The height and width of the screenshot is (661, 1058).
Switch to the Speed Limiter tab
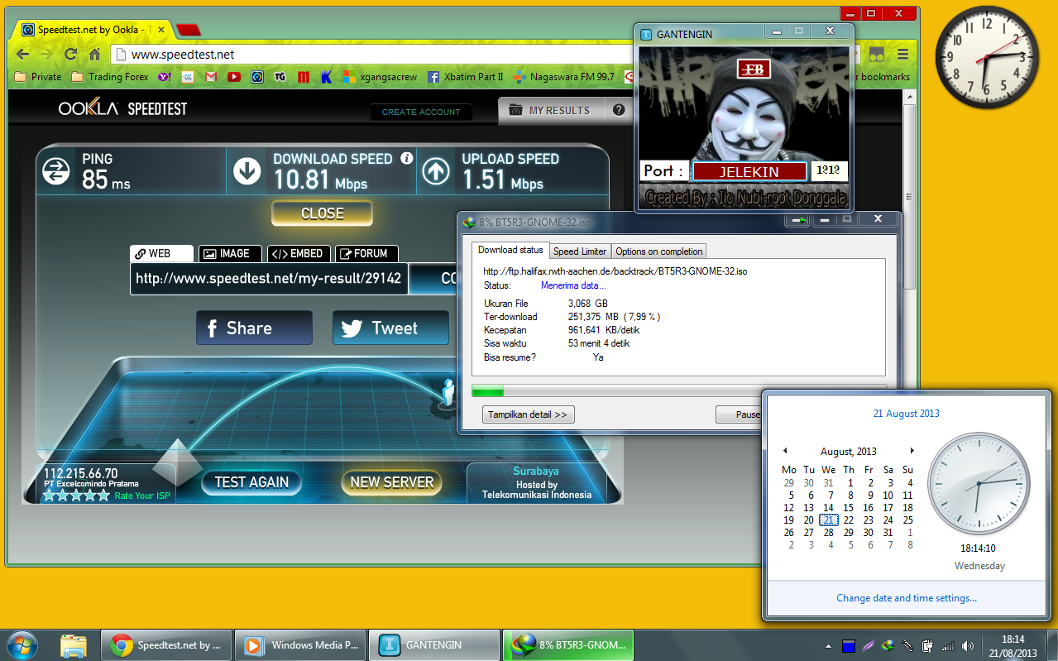(x=580, y=251)
